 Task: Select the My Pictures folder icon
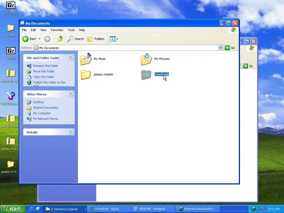click(x=146, y=59)
